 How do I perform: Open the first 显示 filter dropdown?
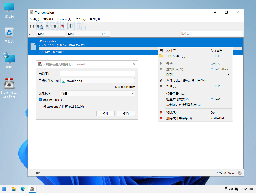[51, 34]
